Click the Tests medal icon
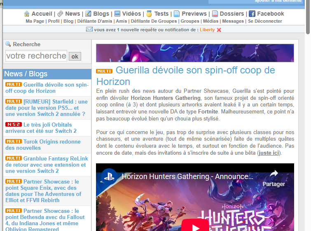Viewport: 311px width, 231px height. pyautogui.click(x=149, y=14)
